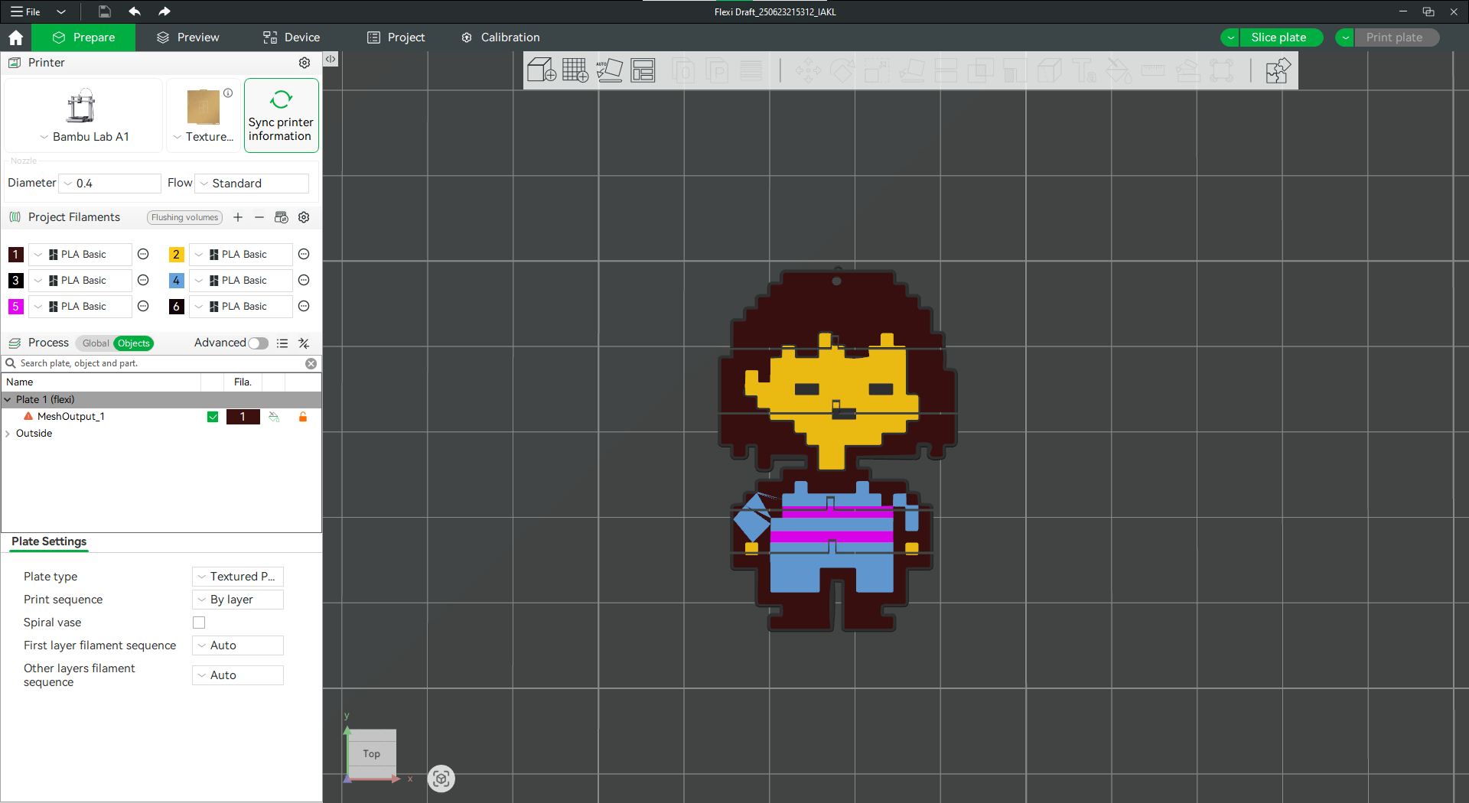Toggle the Advanced mode switch
The width and height of the screenshot is (1469, 803).
pos(258,343)
